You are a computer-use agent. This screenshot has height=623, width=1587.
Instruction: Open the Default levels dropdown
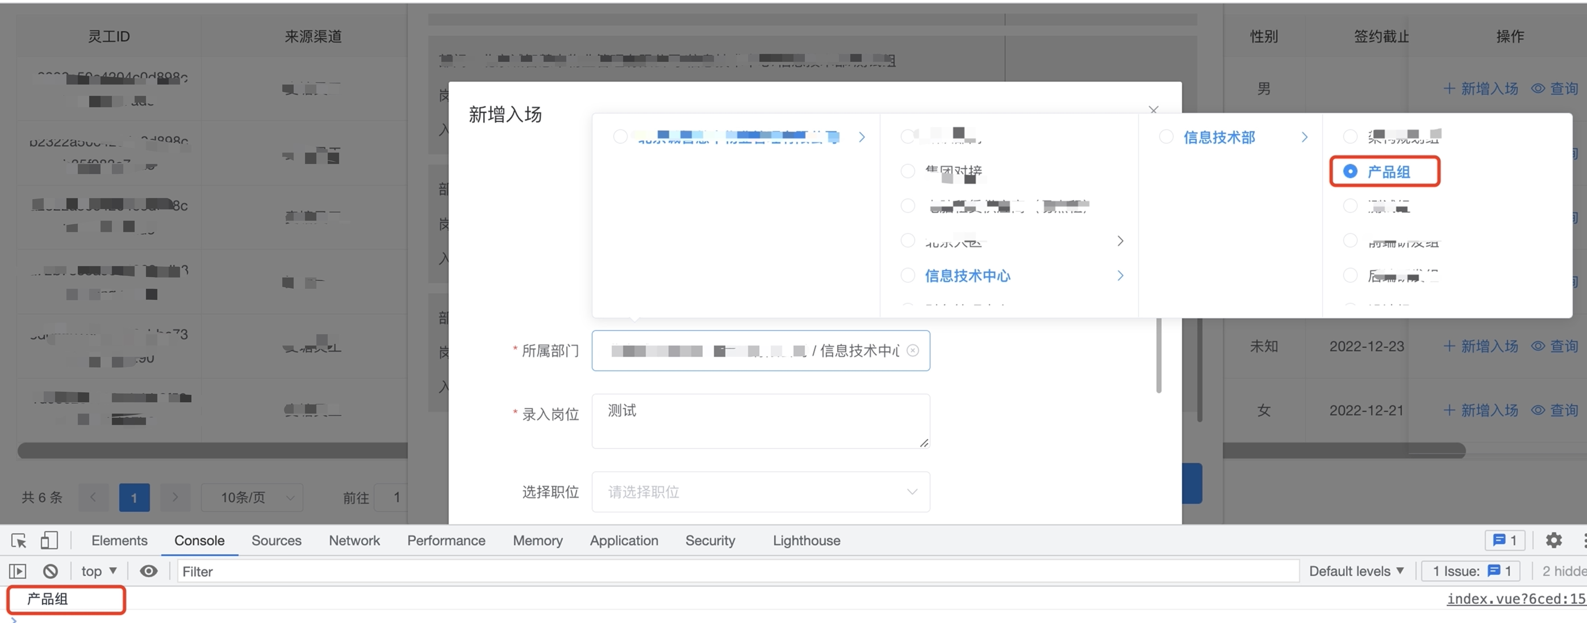1356,571
